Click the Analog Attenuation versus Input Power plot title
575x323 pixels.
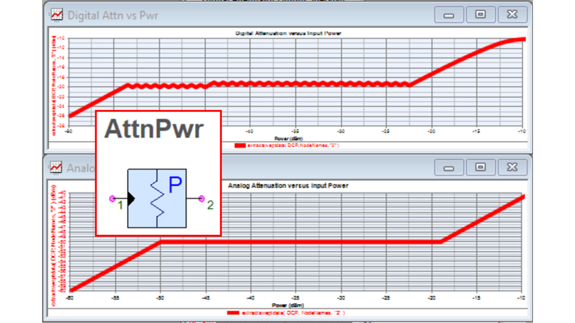click(289, 186)
